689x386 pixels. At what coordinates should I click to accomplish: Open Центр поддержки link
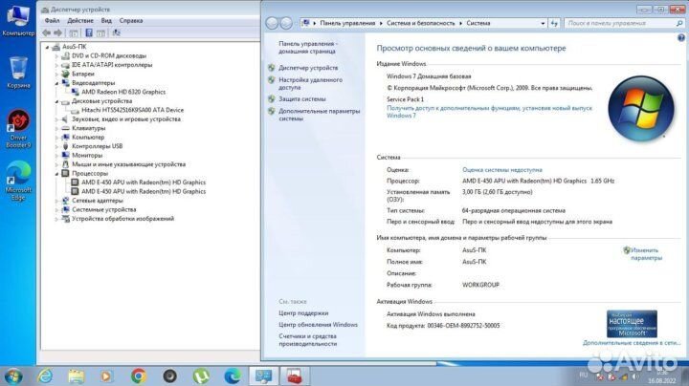pos(303,313)
